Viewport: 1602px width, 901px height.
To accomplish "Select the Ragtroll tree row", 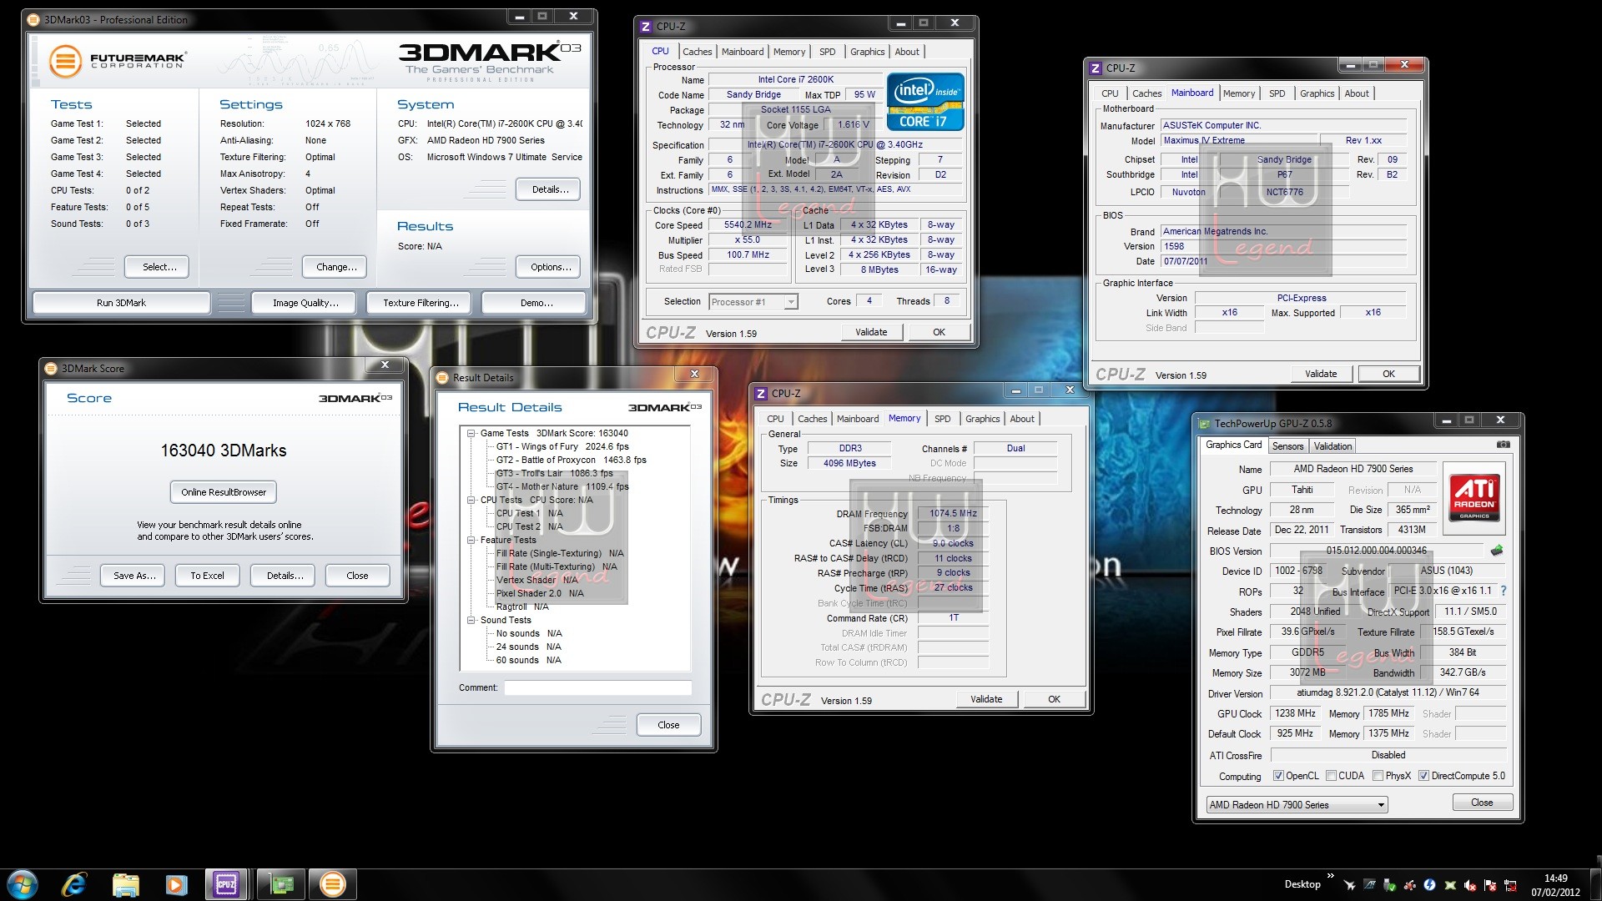I will pyautogui.click(x=522, y=607).
